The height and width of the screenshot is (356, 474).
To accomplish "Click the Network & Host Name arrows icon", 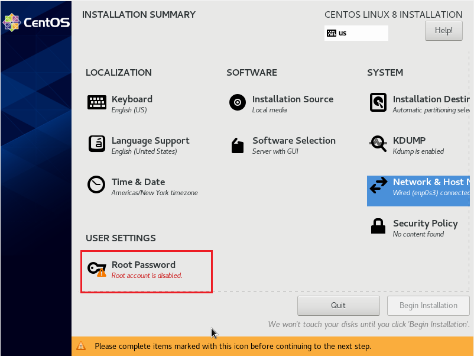I will [378, 185].
